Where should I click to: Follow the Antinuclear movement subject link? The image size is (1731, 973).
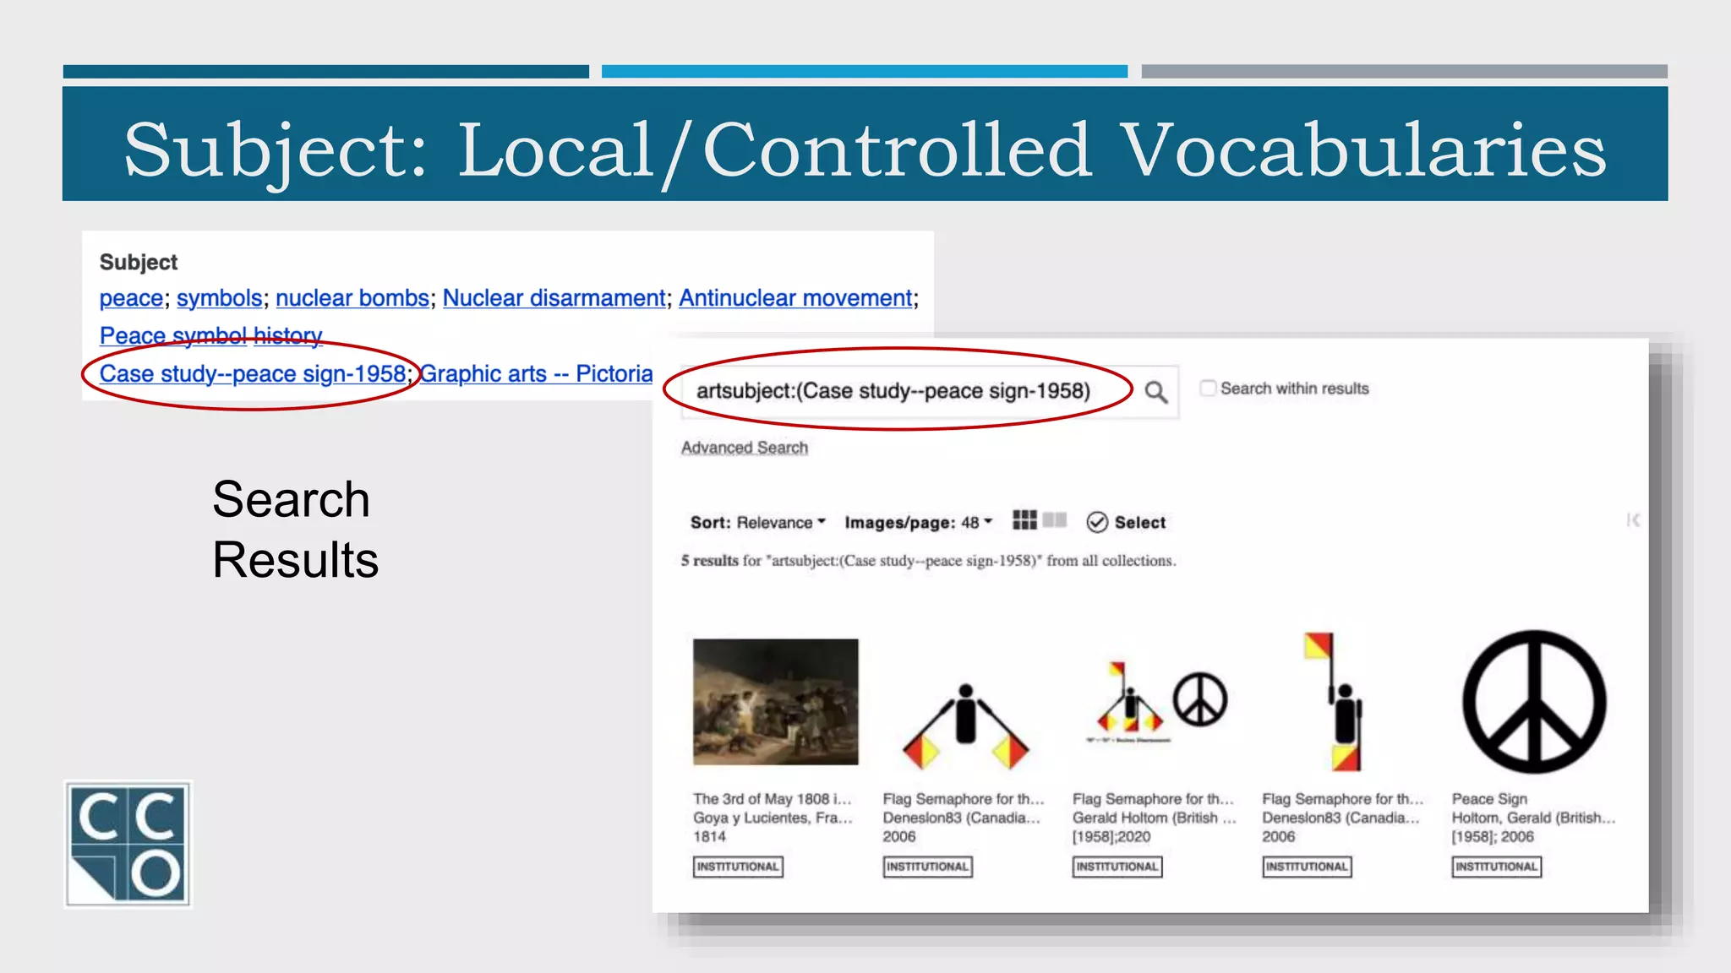[x=795, y=298]
